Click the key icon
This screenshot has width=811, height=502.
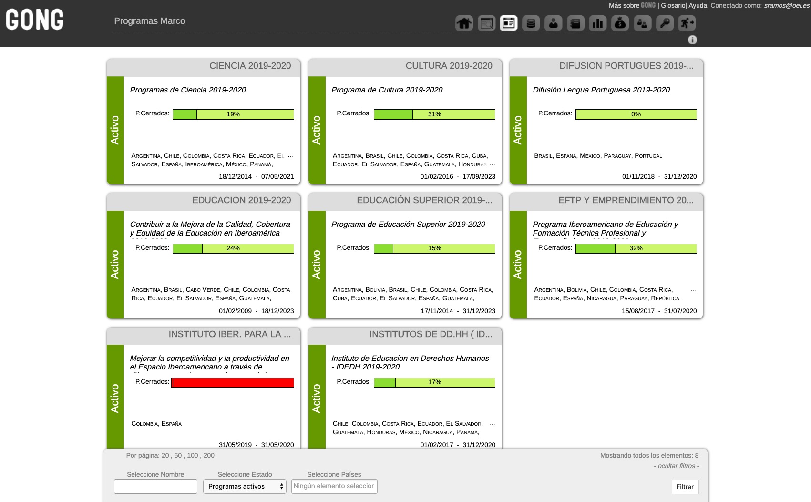pos(665,23)
